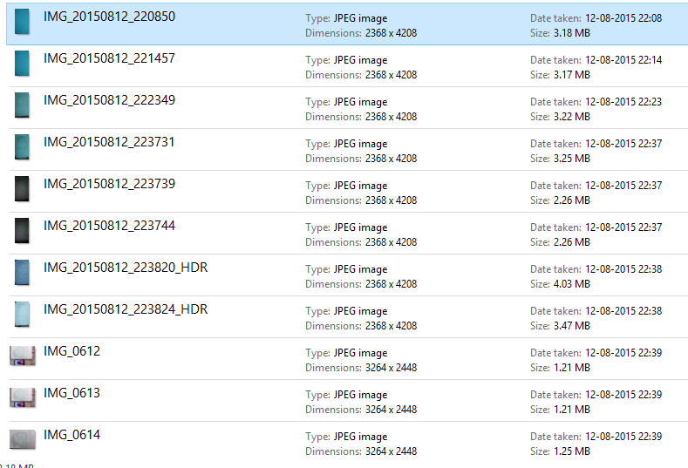The image size is (688, 468).
Task: Click thumbnail icon of IMG_0613
Action: pos(22,397)
